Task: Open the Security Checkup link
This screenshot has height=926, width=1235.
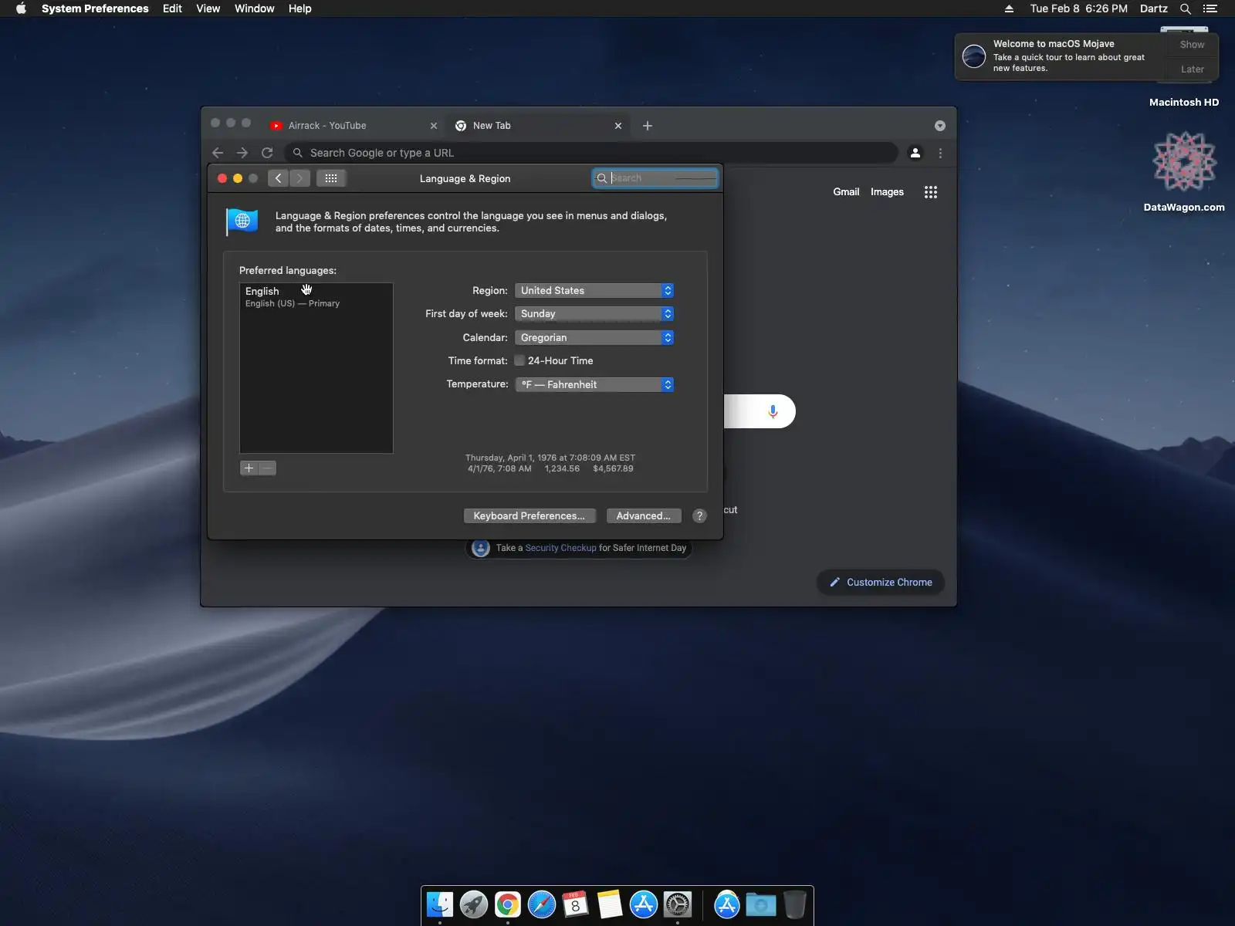Action: point(561,548)
